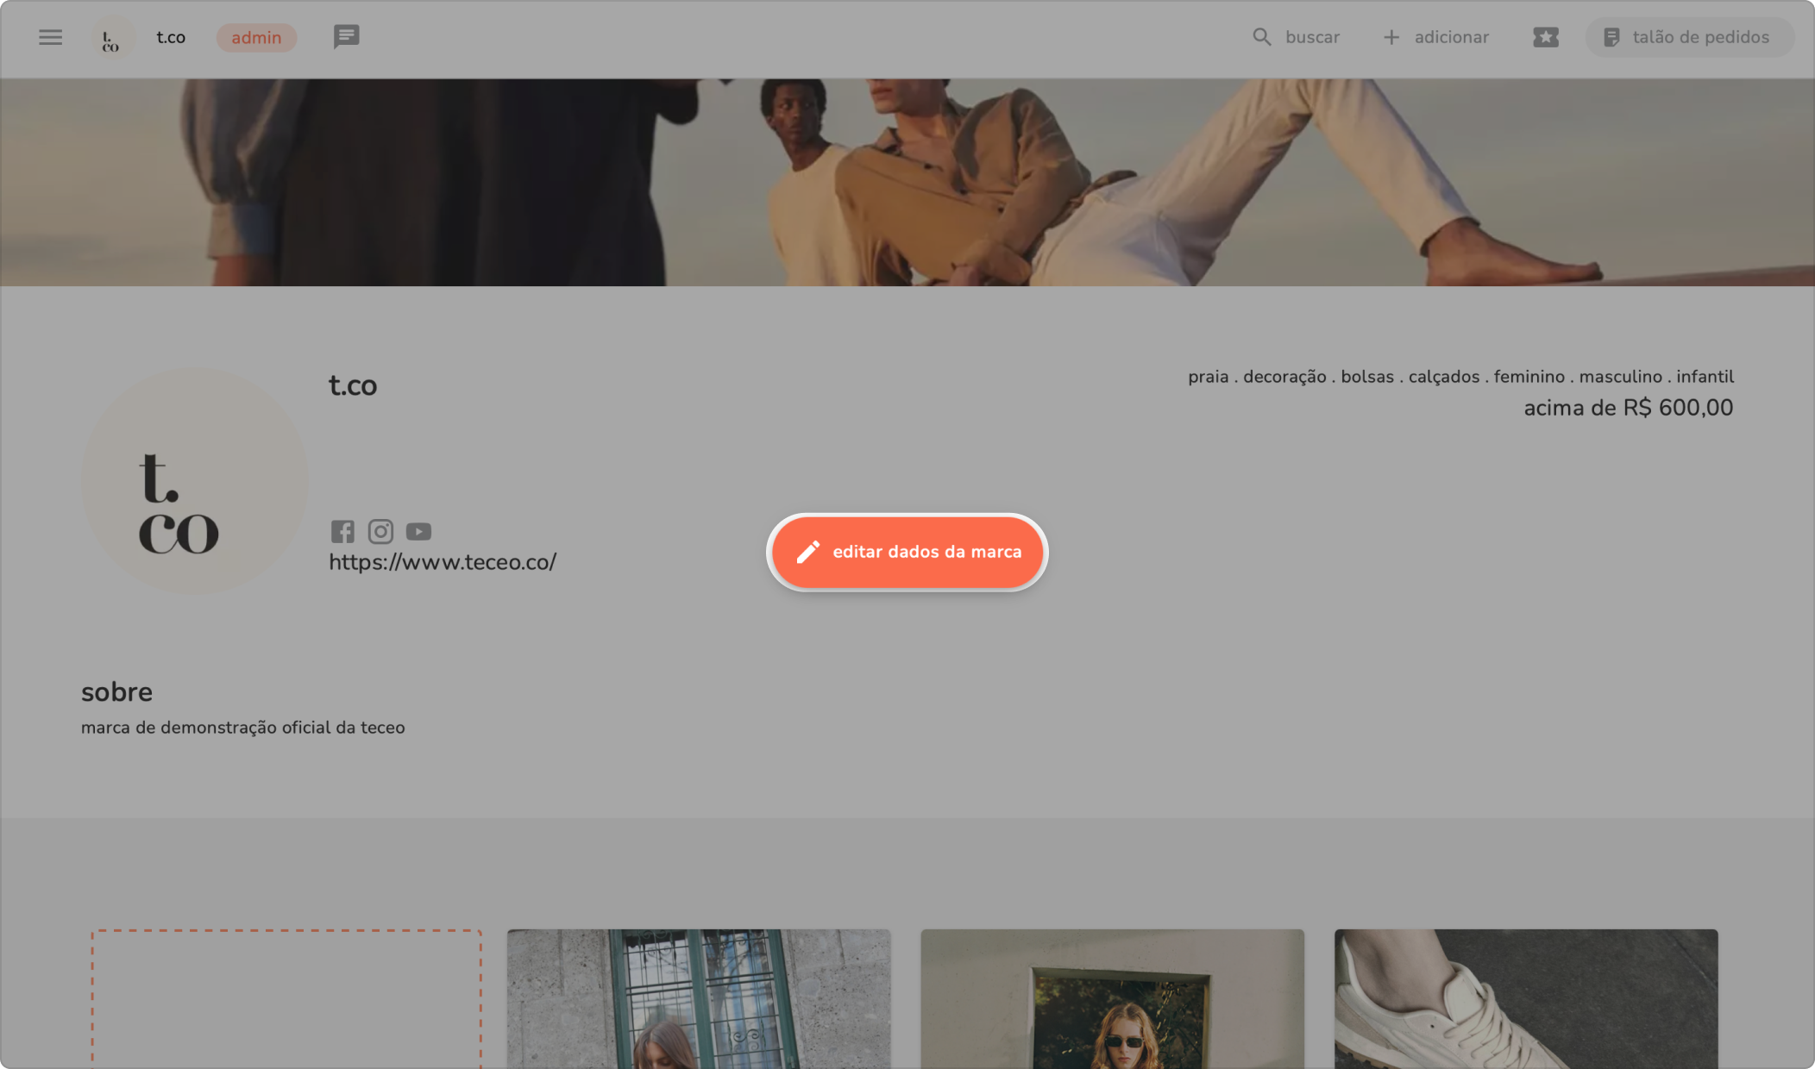Viewport: 1815px width, 1069px height.
Task: Open the https://www.teceo.co/ link
Action: 442,562
